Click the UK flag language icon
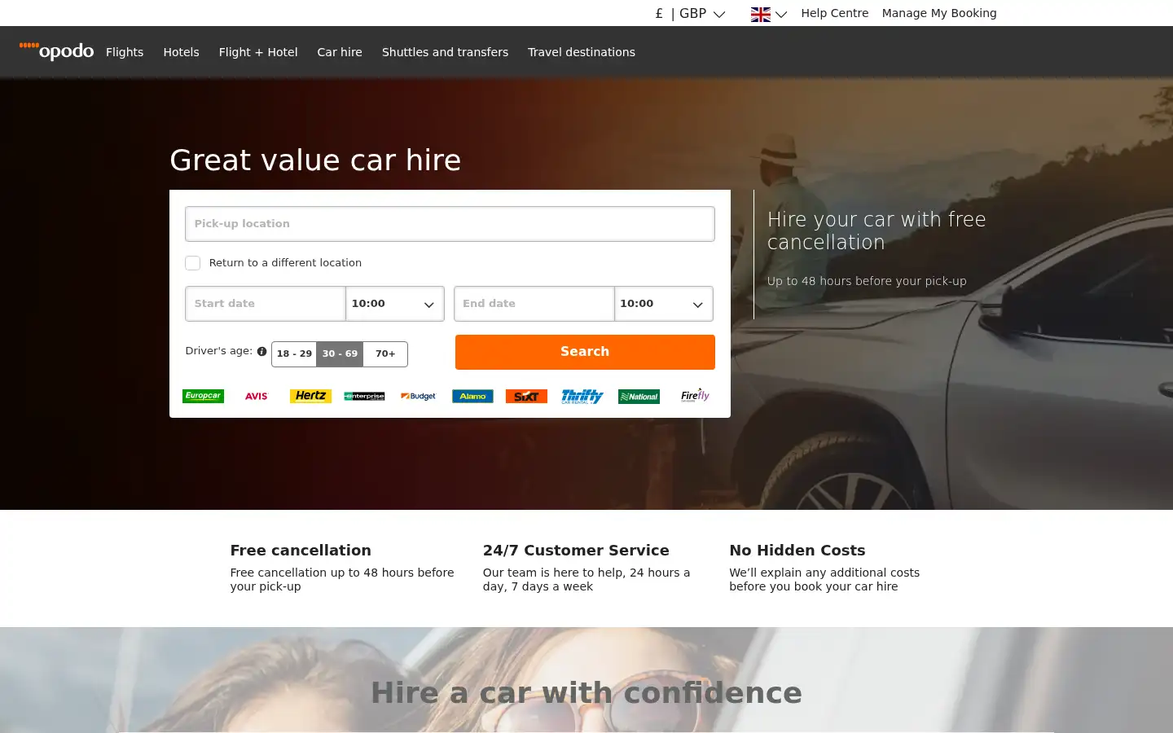This screenshot has height=733, width=1173. pyautogui.click(x=760, y=14)
